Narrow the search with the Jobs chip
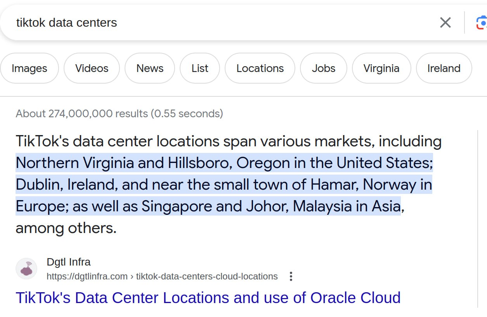Screen dimensions: 487x317 [324, 68]
